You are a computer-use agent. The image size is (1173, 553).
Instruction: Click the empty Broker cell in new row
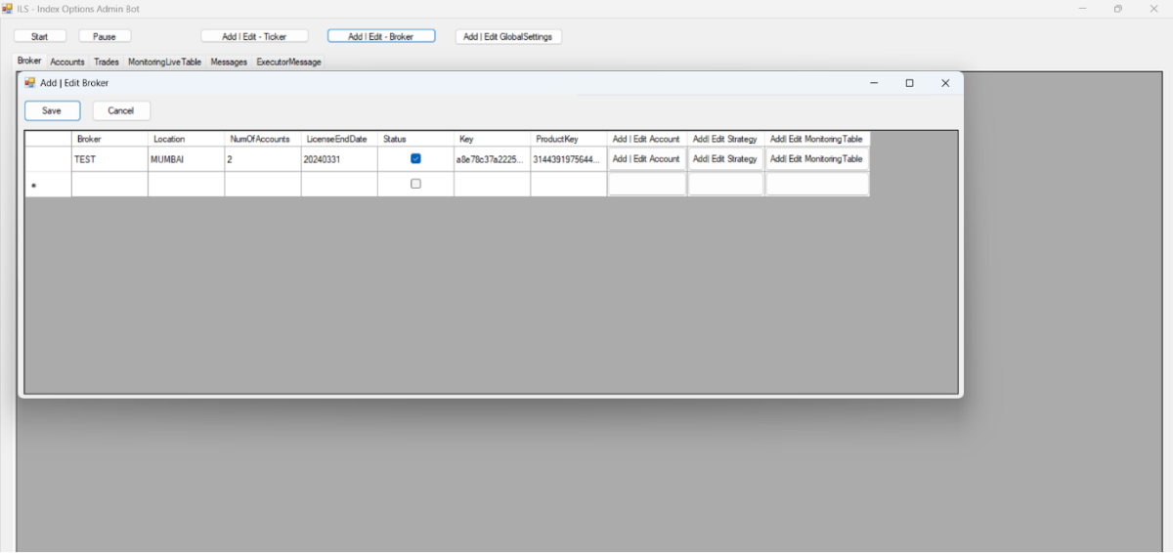[109, 184]
